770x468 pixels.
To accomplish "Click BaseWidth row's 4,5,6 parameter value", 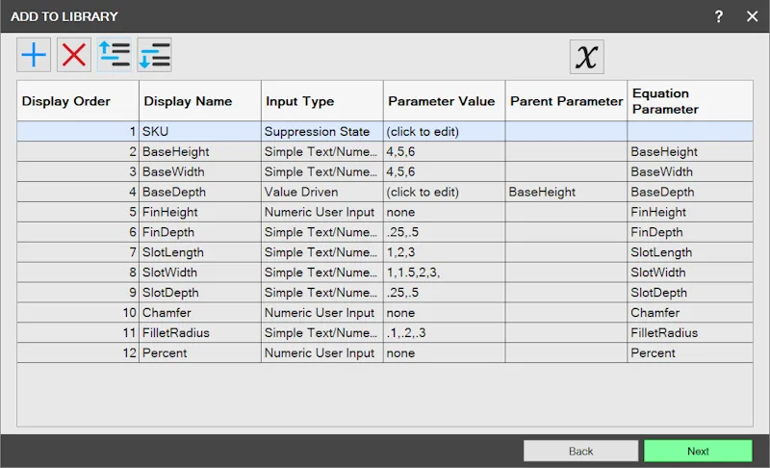I will 444,171.
